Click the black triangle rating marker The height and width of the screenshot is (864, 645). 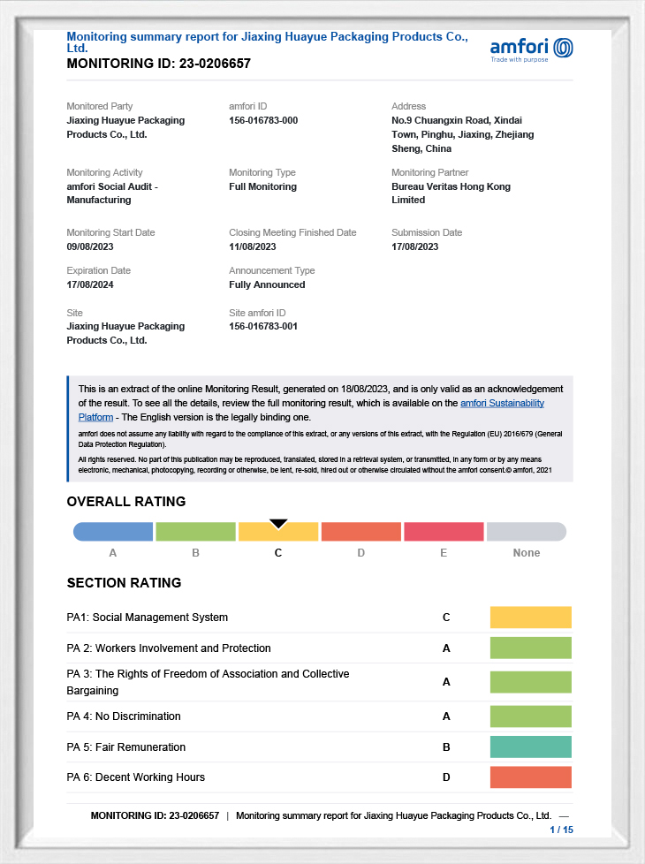(278, 524)
